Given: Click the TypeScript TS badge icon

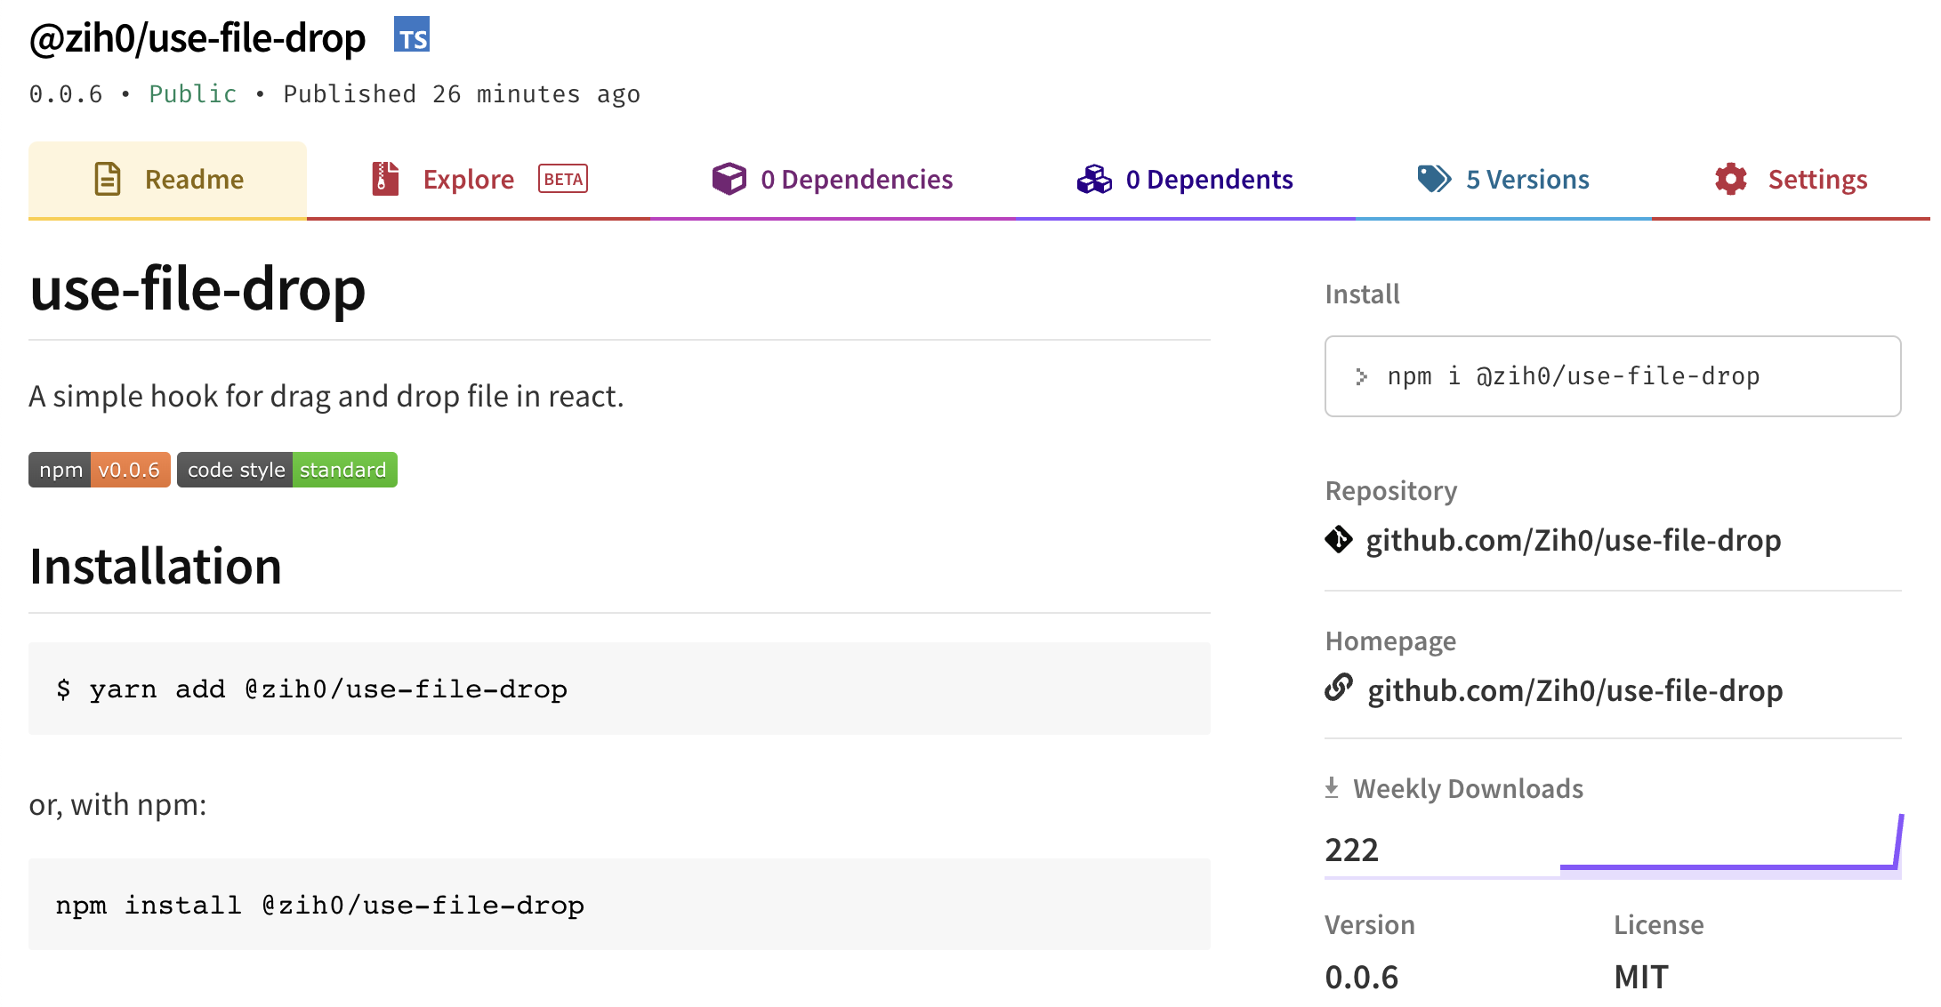Looking at the screenshot, I should (x=412, y=35).
